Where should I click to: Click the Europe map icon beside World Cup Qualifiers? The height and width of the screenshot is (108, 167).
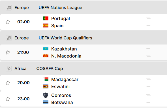tap(9, 38)
